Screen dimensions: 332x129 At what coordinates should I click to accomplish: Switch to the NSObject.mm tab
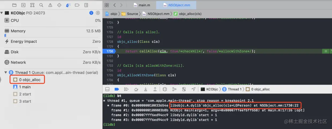[176, 5]
